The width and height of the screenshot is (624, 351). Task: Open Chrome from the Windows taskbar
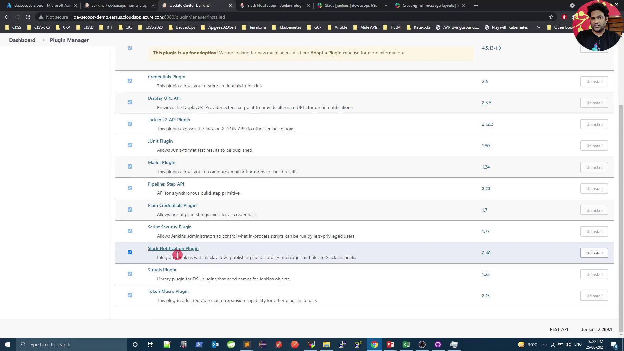click(374, 344)
